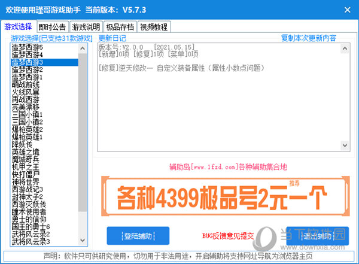
Task: Switch to the 视频教程 tab
Action: pyautogui.click(x=154, y=27)
